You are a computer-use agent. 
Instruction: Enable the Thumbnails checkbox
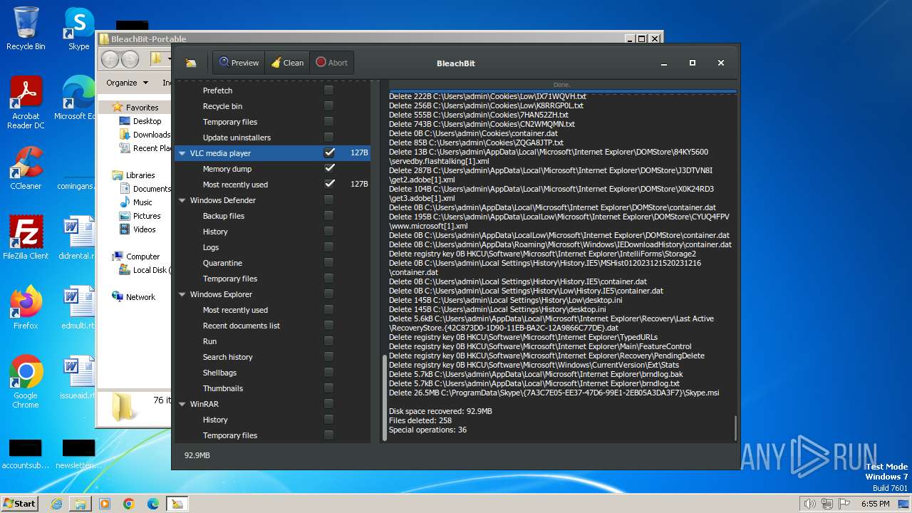[328, 388]
